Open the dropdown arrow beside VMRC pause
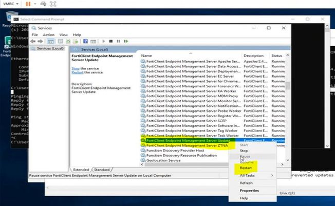Image resolution: width=335 pixels, height=206 pixels. (x=35, y=4)
